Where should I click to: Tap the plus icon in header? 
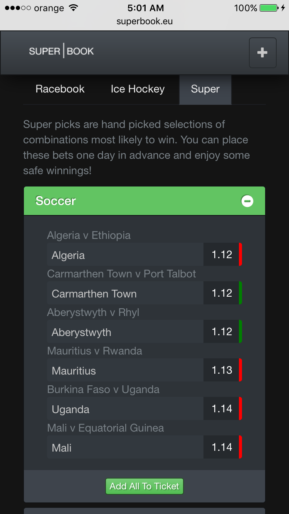point(262,53)
